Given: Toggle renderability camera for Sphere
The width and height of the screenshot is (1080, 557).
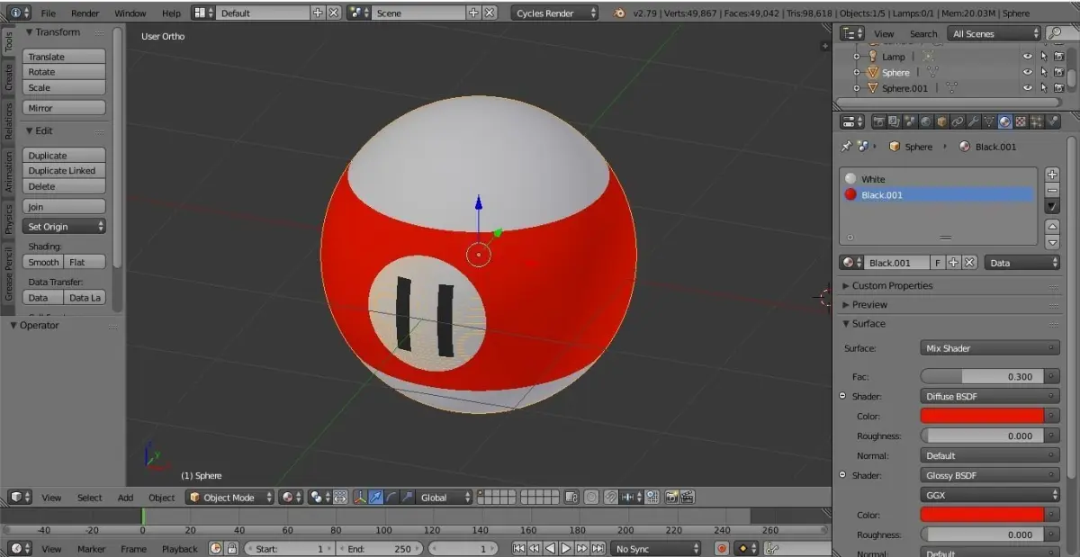Looking at the screenshot, I should click(1058, 72).
